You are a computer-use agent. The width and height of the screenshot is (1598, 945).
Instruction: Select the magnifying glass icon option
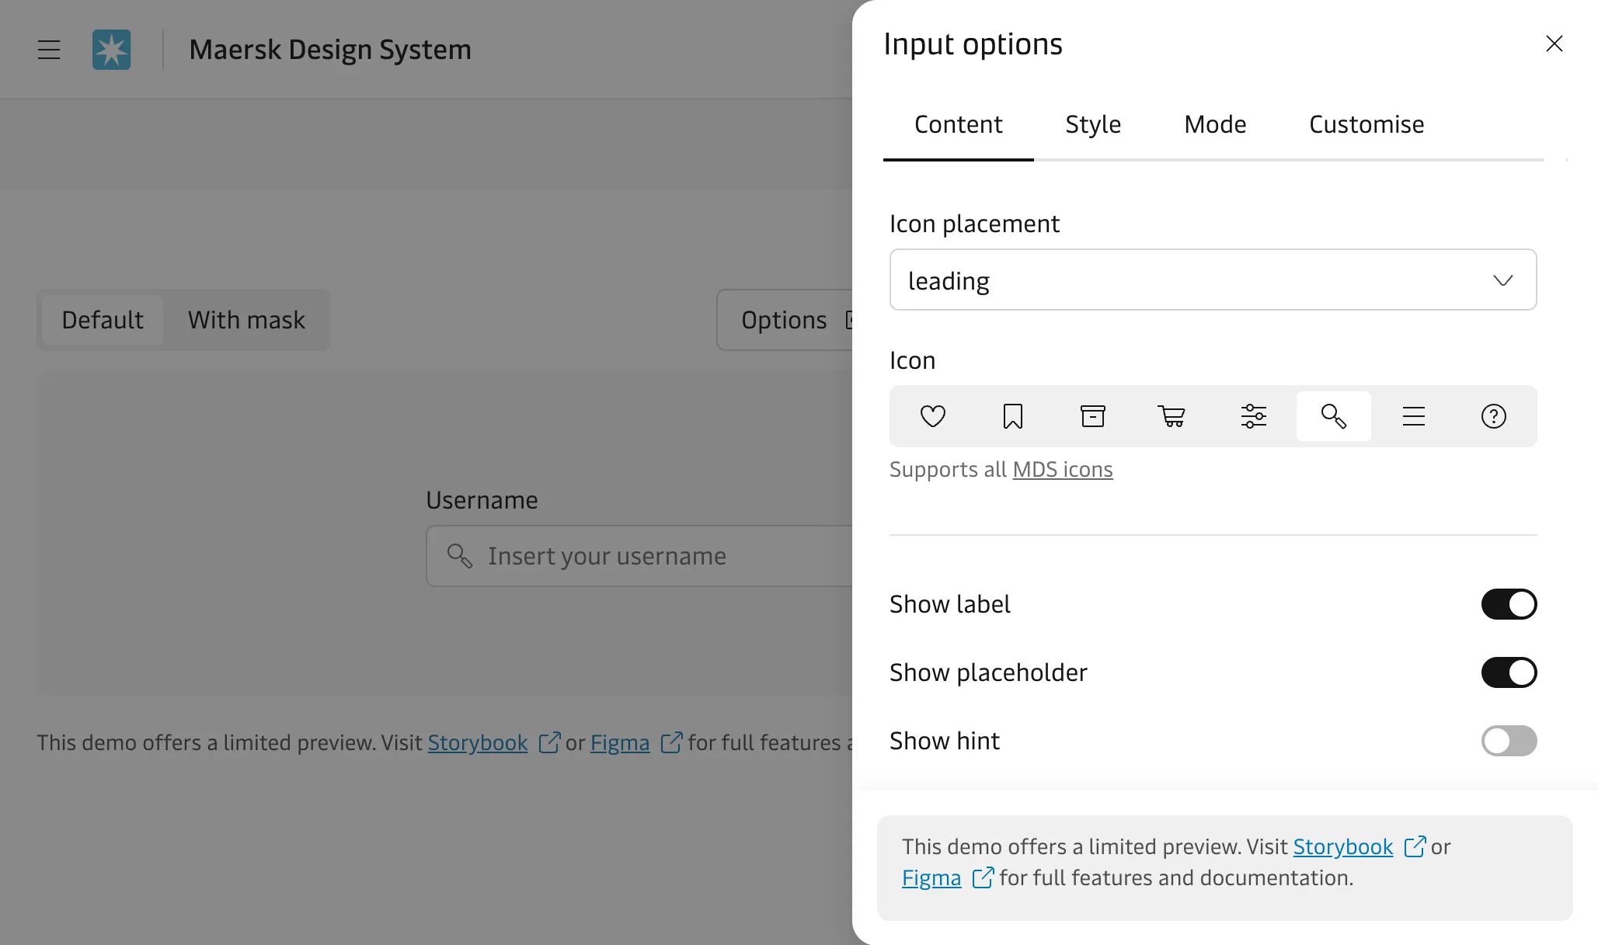pos(1333,416)
